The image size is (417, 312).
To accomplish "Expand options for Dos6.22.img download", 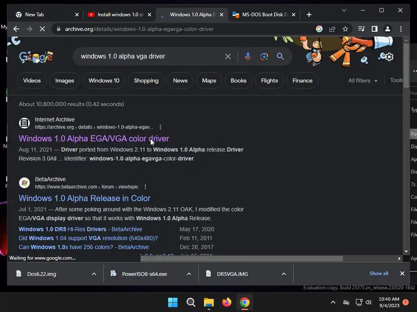I will click(x=94, y=274).
